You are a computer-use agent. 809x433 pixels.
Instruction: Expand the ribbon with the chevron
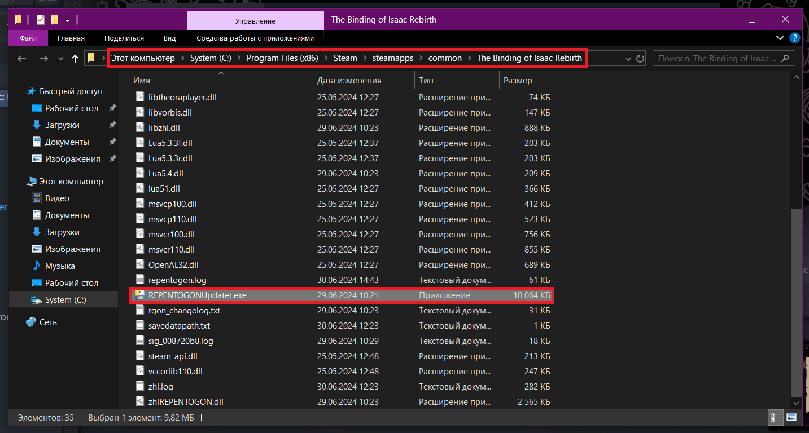click(x=780, y=38)
